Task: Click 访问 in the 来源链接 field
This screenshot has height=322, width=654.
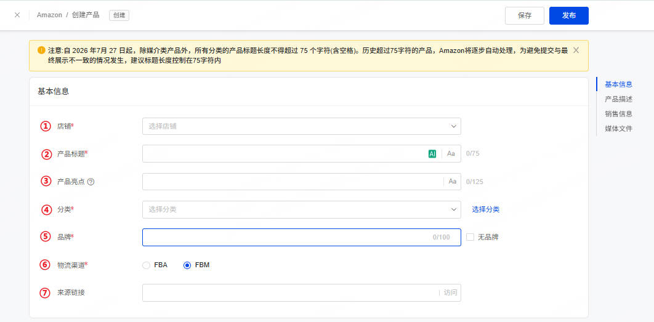Action: tap(450, 293)
